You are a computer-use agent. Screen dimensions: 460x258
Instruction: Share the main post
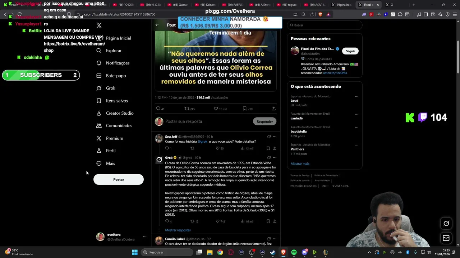[x=273, y=109]
